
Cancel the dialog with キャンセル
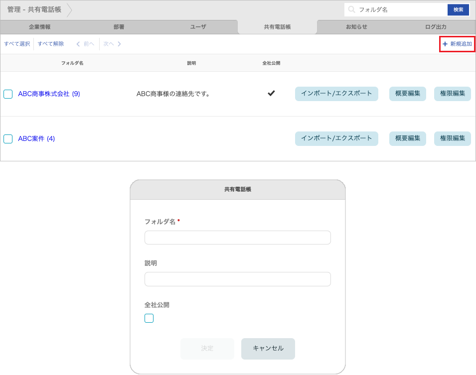268,349
